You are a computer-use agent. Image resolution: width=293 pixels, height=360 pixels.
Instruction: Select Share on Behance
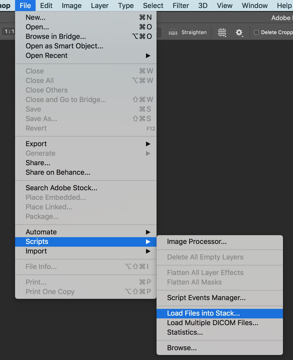[x=58, y=172]
